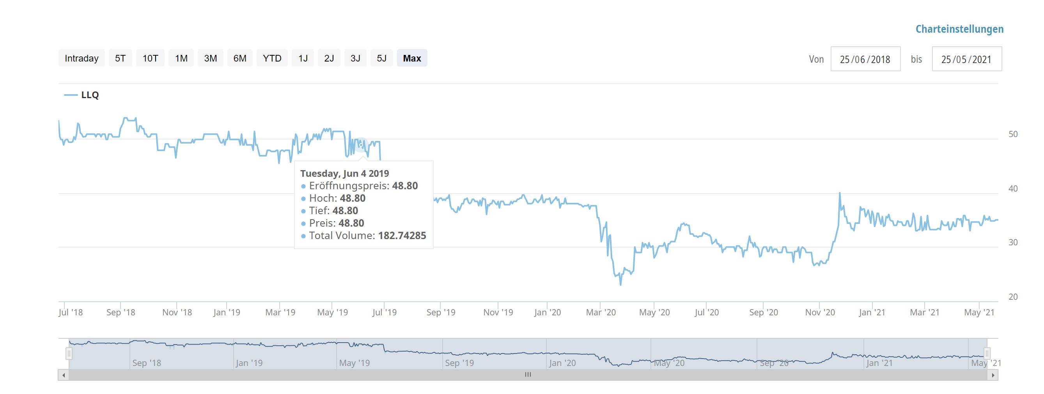Click the left navigator range handle
Screen dimensions: 1044x394
69,354
